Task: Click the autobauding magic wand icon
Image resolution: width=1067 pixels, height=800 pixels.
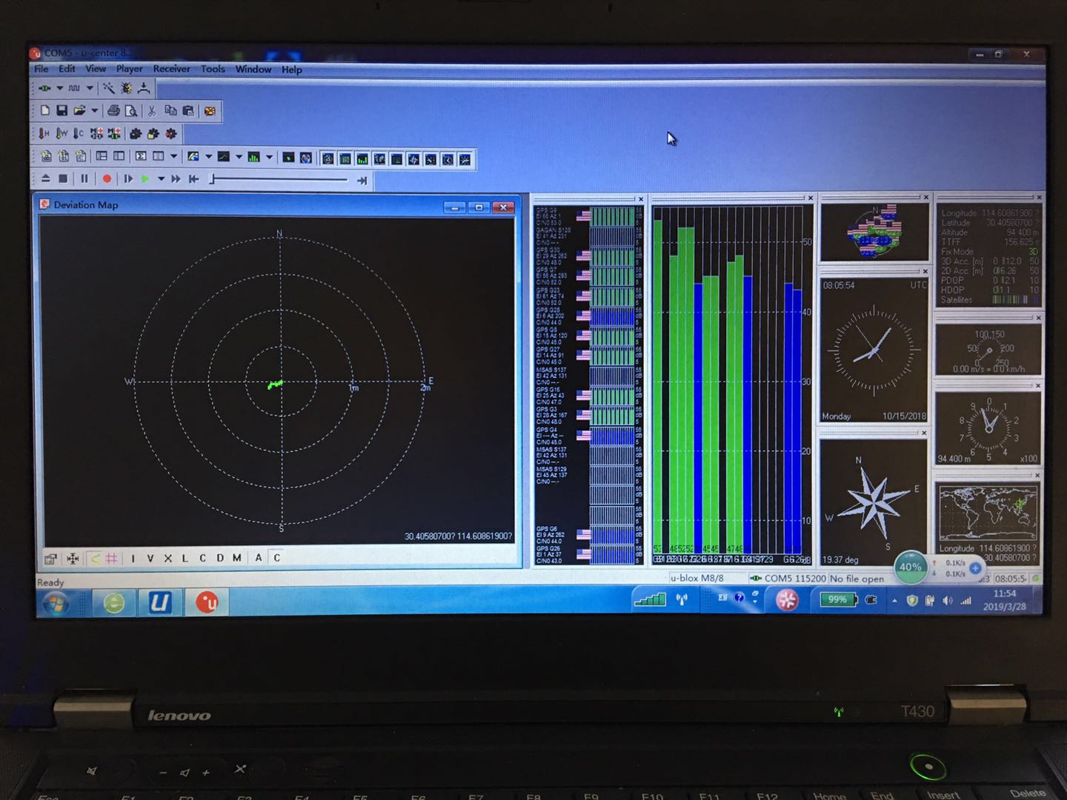Action: click(108, 88)
